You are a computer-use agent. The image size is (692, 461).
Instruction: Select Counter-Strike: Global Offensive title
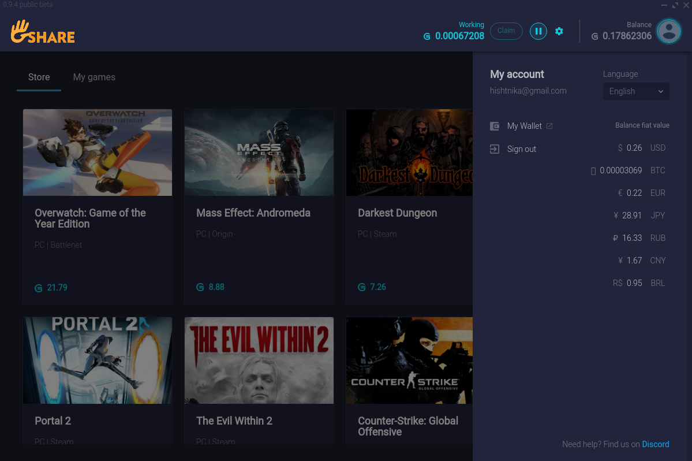pyautogui.click(x=408, y=426)
